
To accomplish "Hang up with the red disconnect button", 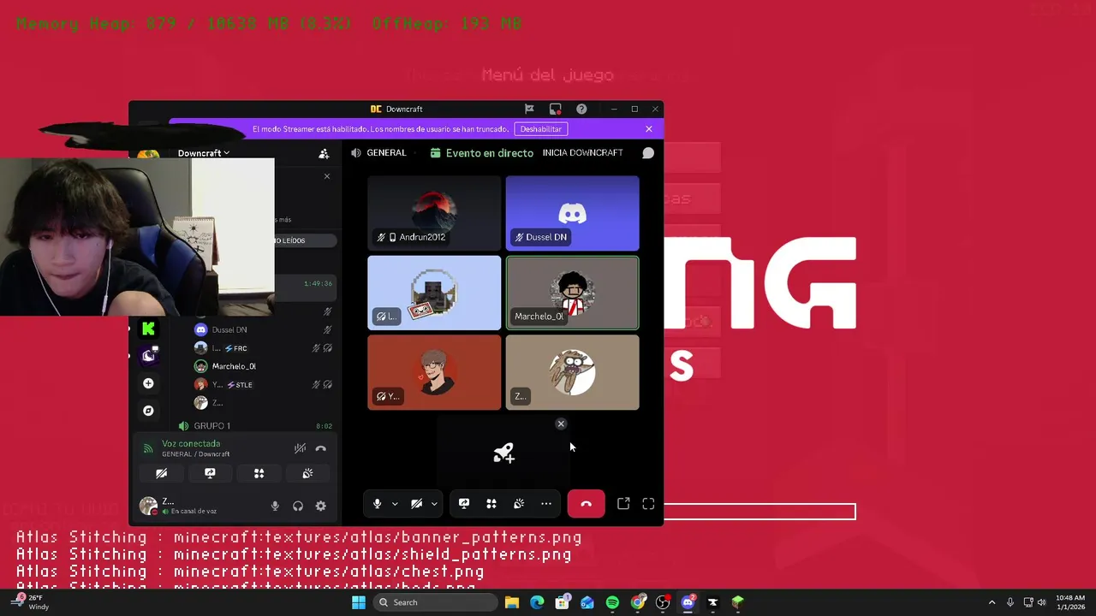I will pyautogui.click(x=586, y=504).
